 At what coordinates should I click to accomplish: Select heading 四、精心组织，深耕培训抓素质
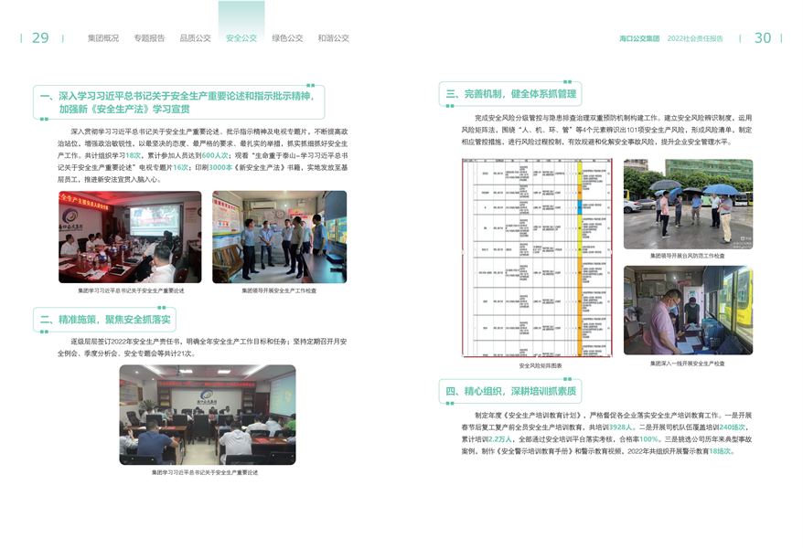tap(510, 391)
